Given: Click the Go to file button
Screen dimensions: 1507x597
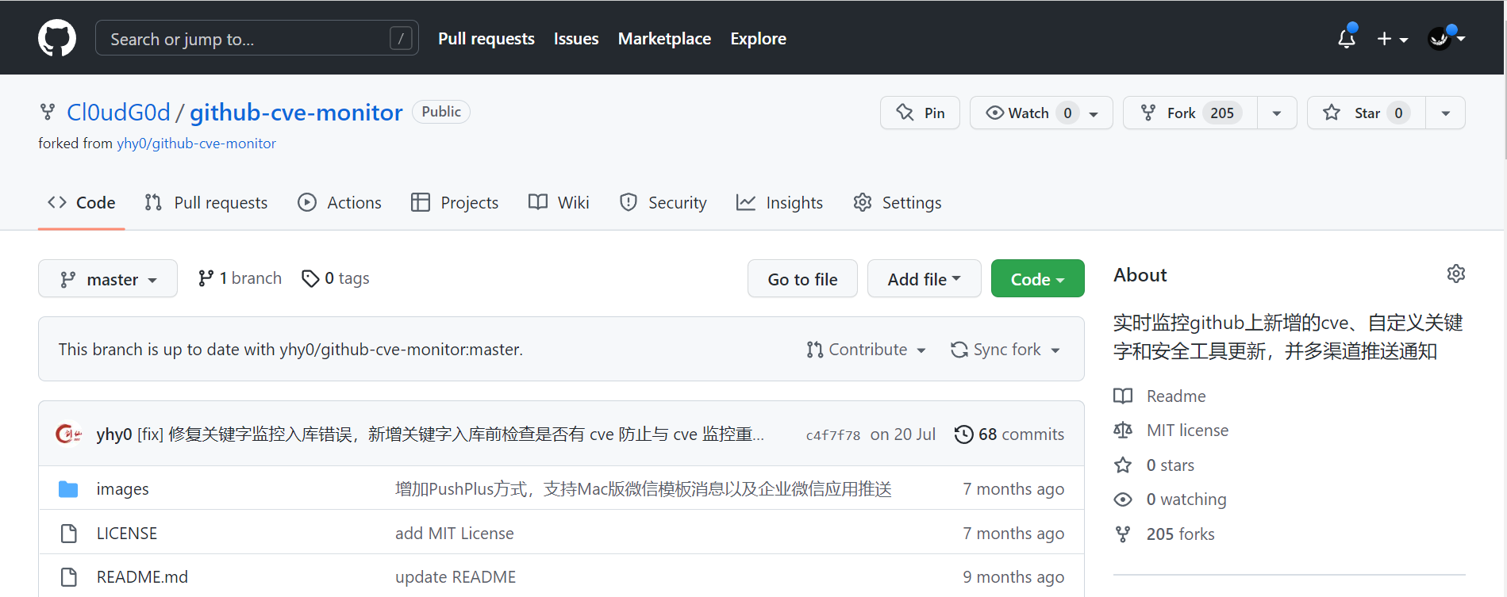Looking at the screenshot, I should [x=802, y=279].
